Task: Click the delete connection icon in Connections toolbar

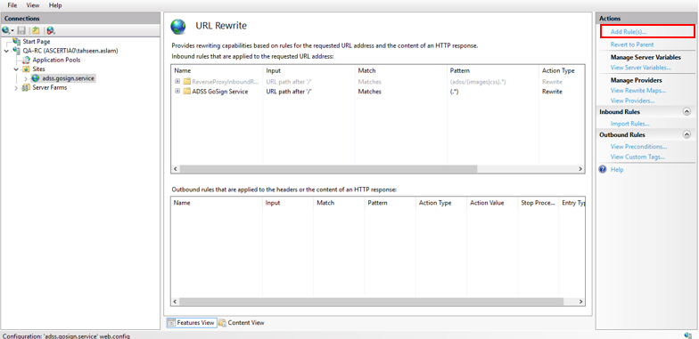Action: (50, 30)
